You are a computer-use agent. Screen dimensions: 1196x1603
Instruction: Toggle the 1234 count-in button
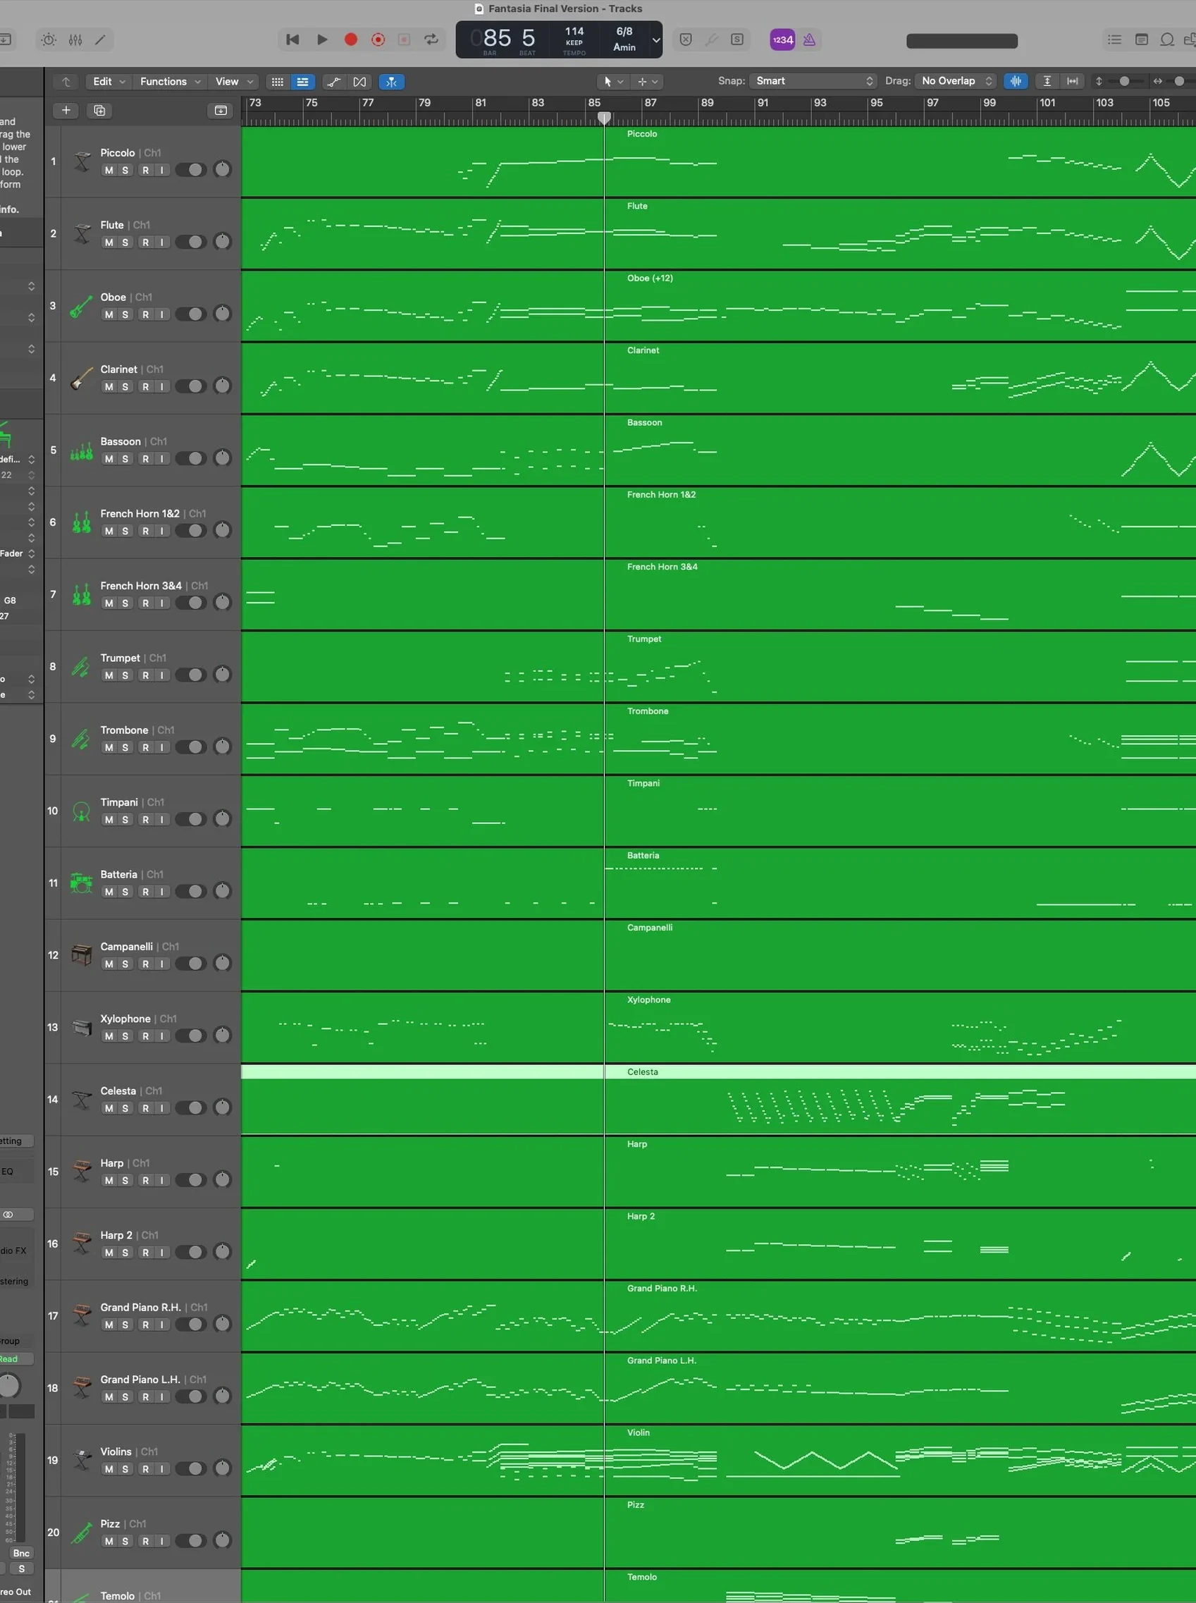point(782,39)
